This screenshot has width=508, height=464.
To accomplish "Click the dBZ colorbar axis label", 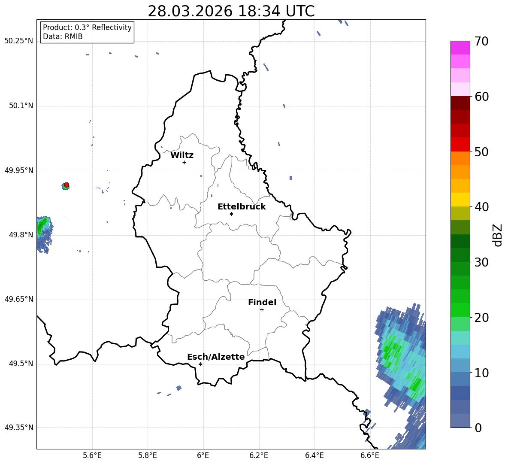I will [498, 235].
